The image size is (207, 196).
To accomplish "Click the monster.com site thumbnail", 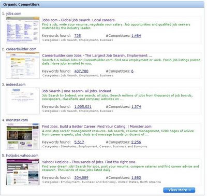I will (23, 136).
